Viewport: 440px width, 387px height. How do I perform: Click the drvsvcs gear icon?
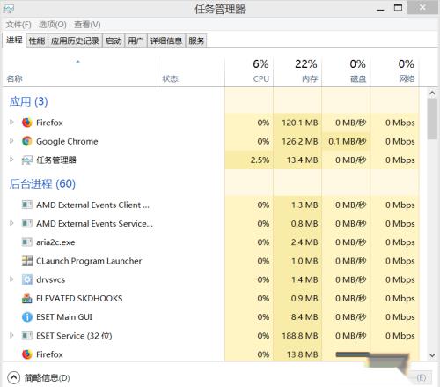coord(27,279)
